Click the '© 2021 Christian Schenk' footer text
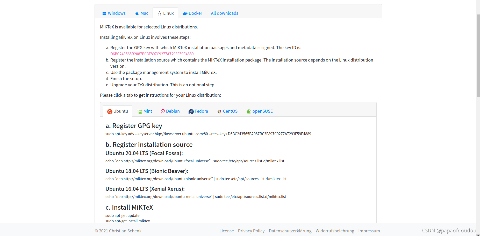This screenshot has height=236, width=480. [x=118, y=231]
